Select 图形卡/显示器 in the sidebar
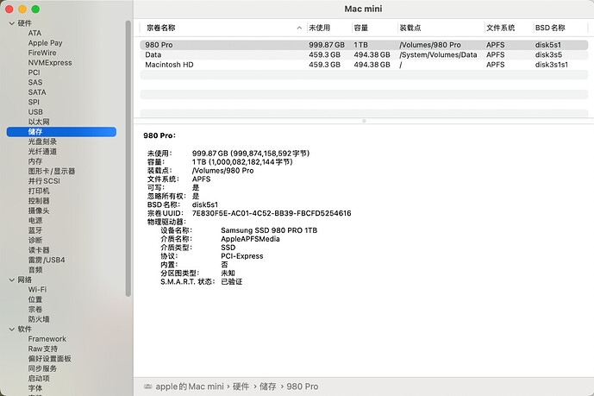594x396 pixels. coord(52,171)
